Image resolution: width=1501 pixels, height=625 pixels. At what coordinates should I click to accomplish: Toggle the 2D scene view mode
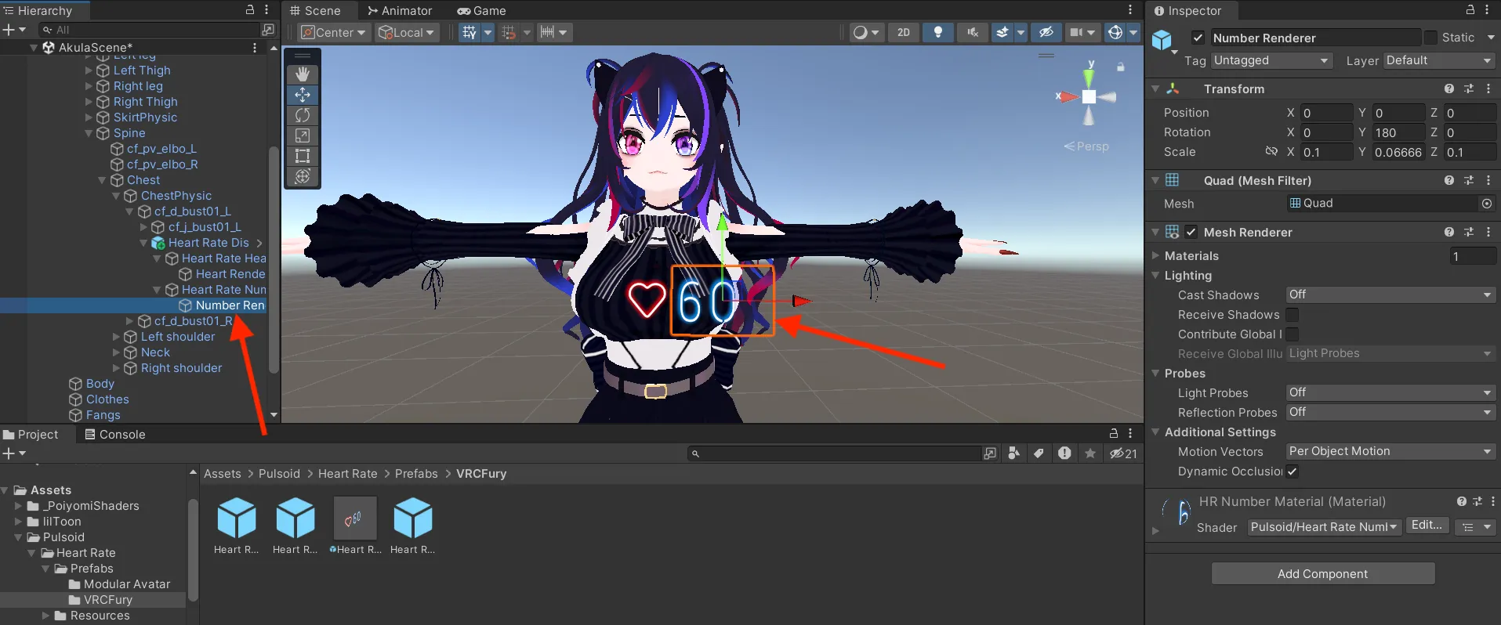tap(904, 32)
